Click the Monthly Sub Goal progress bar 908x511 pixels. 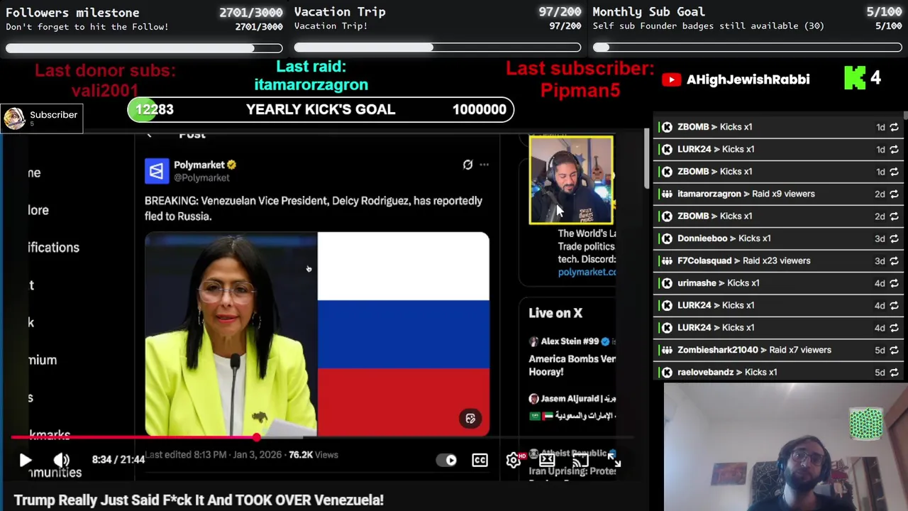(748, 48)
